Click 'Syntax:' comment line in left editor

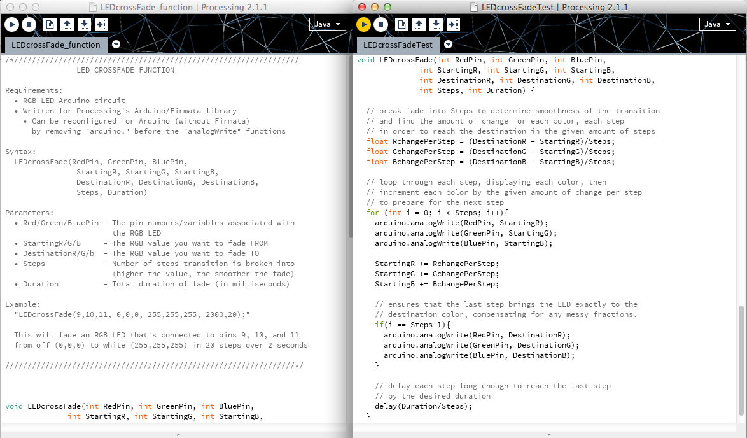pyautogui.click(x=20, y=152)
